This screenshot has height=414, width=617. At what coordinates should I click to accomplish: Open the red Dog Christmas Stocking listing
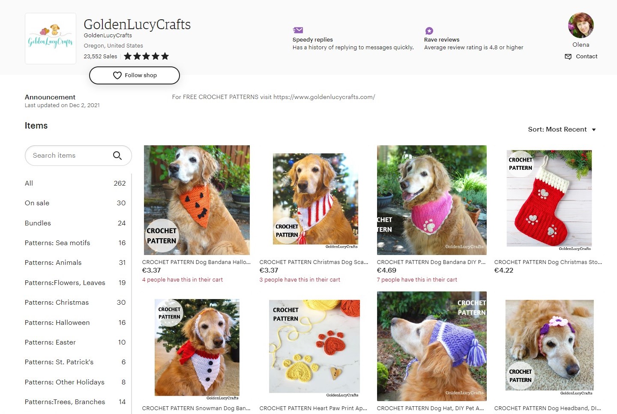pyautogui.click(x=549, y=200)
